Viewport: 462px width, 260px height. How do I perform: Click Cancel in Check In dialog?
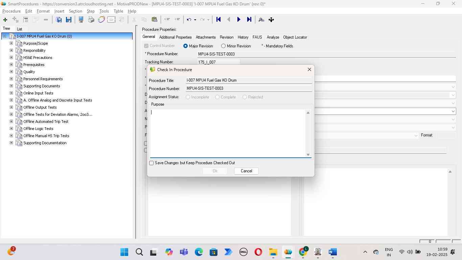tap(246, 171)
